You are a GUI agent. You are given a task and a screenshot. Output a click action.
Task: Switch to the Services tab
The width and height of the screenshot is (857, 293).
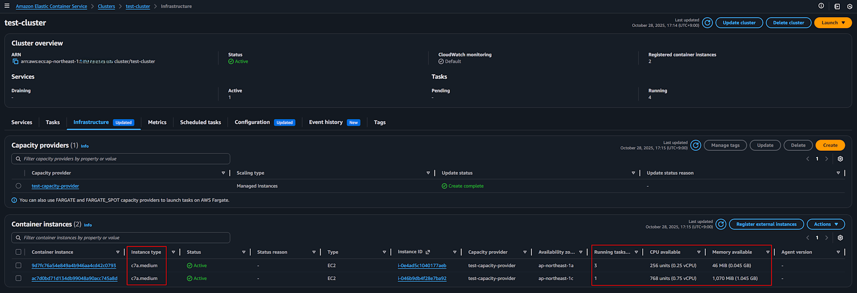point(21,123)
